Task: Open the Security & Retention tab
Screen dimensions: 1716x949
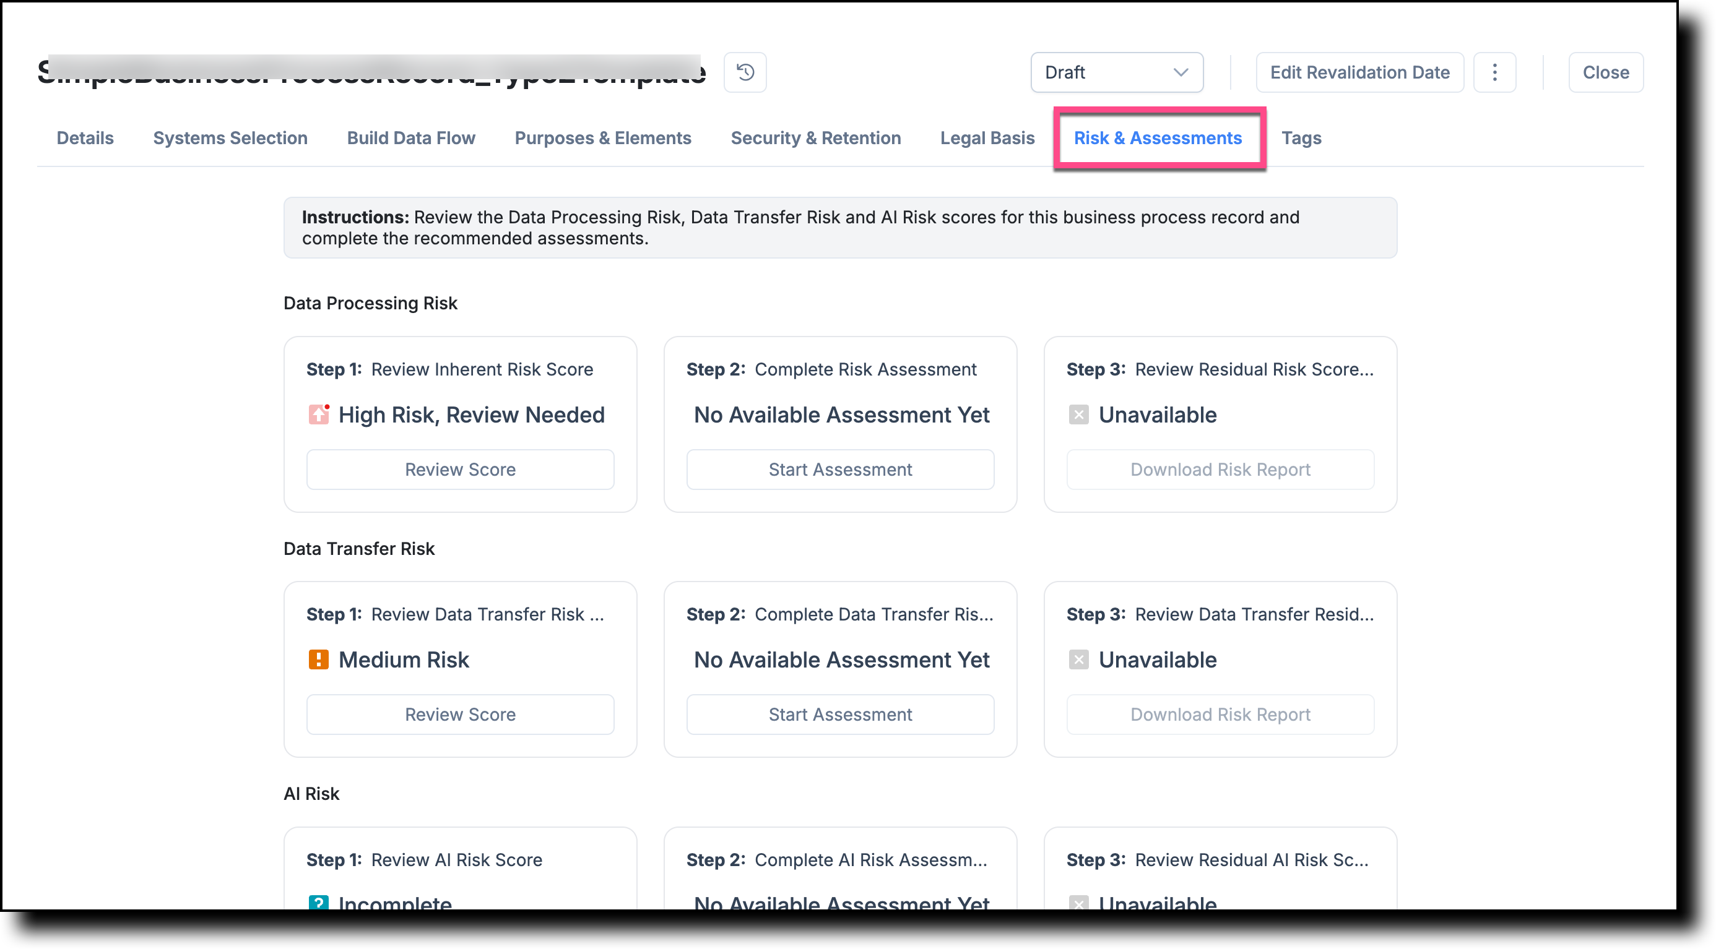Action: coord(815,138)
